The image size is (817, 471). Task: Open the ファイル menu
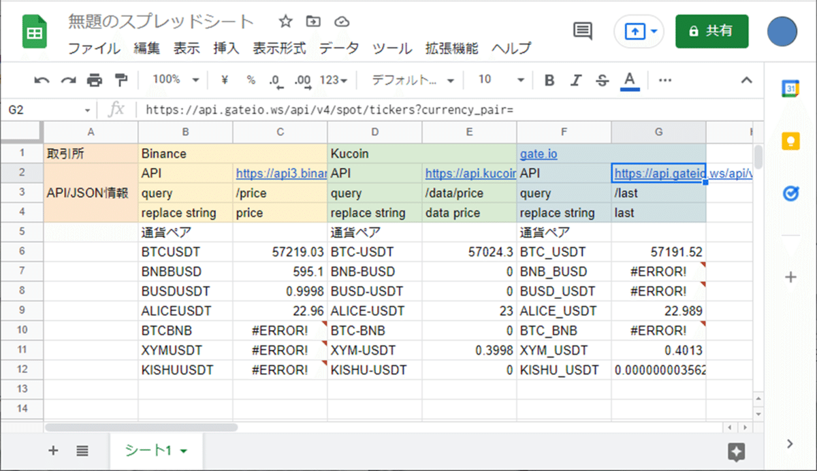pos(94,48)
